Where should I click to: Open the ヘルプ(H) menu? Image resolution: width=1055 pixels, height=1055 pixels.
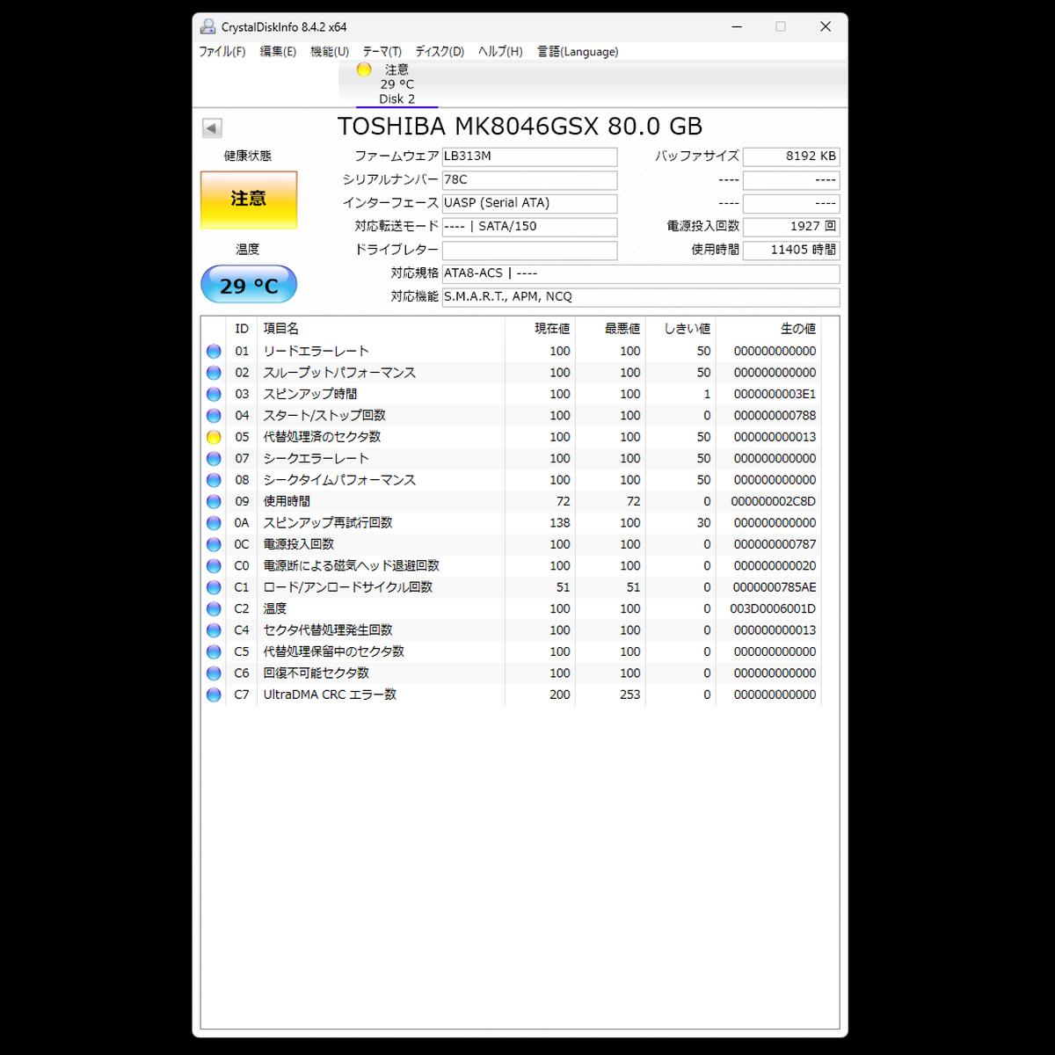(500, 52)
